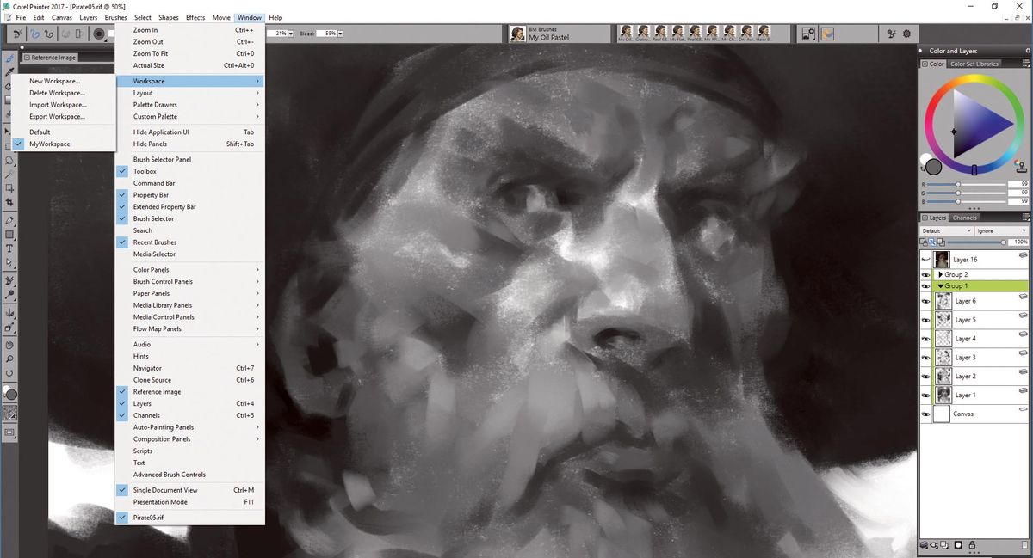Open the Effects menu
This screenshot has height=558, width=1033.
[195, 17]
